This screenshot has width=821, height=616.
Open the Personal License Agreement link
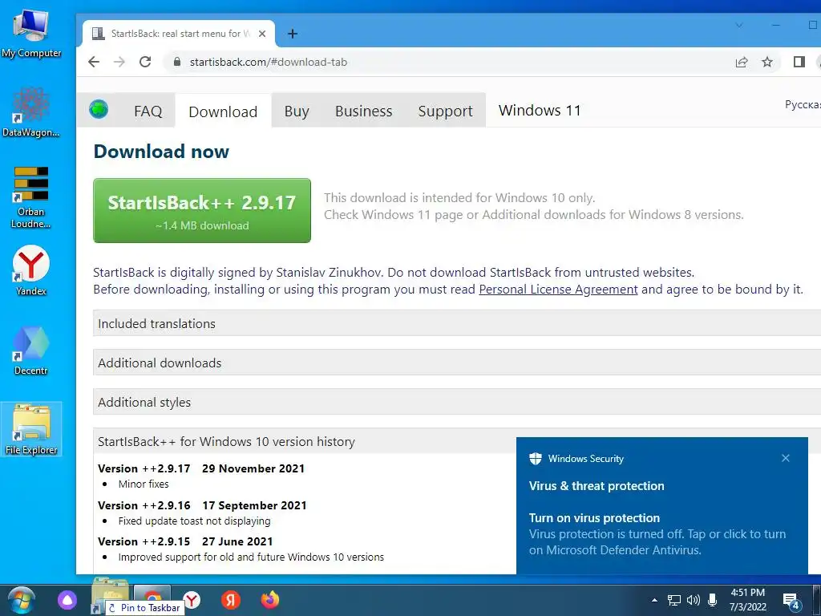pos(558,289)
